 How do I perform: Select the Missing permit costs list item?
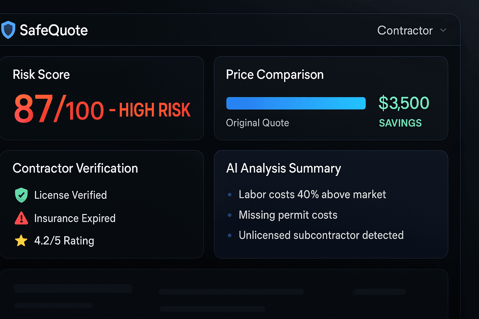288,215
